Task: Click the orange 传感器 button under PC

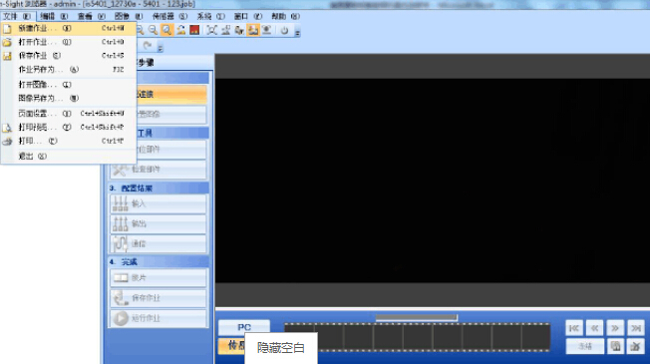Action: [232, 346]
